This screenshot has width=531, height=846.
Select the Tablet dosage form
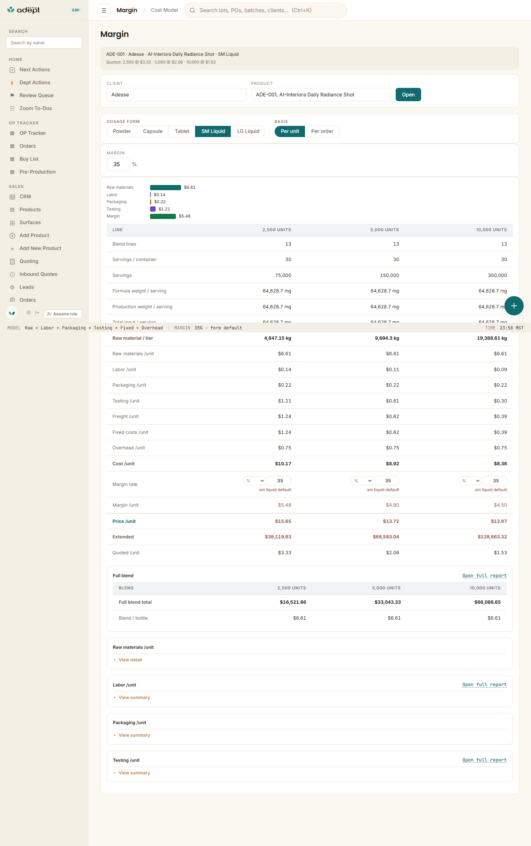pyautogui.click(x=182, y=131)
